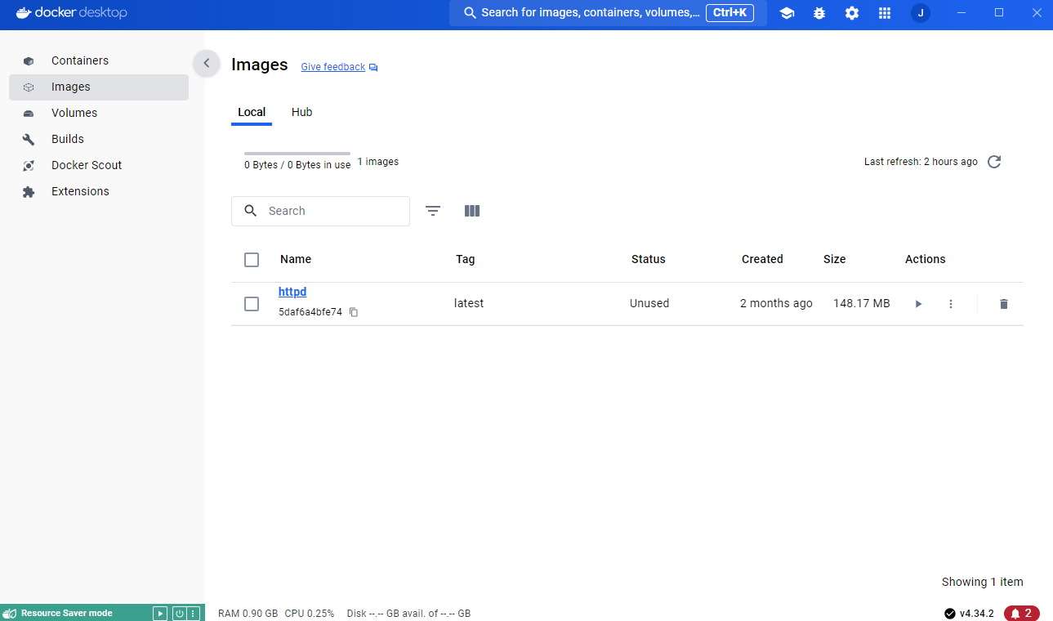Click the disk usage bar indicator
This screenshot has width=1053, height=621.
(x=297, y=154)
